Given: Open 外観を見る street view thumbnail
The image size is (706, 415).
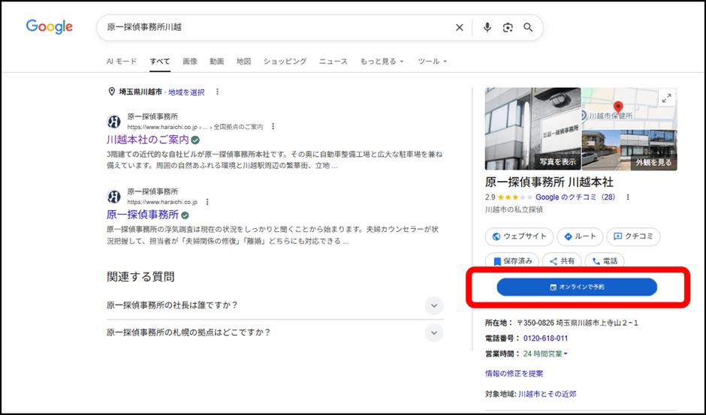Looking at the screenshot, I should pos(629,150).
